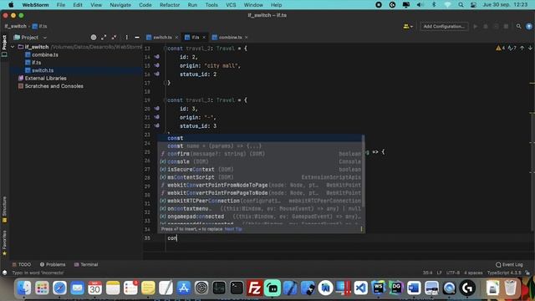Select the console suggestion in completion list
This screenshot has width=535, height=301.
click(261, 161)
